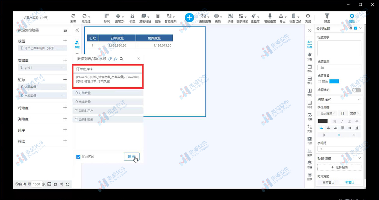
Task: Click the 选择报表 button
Action: [339, 167]
